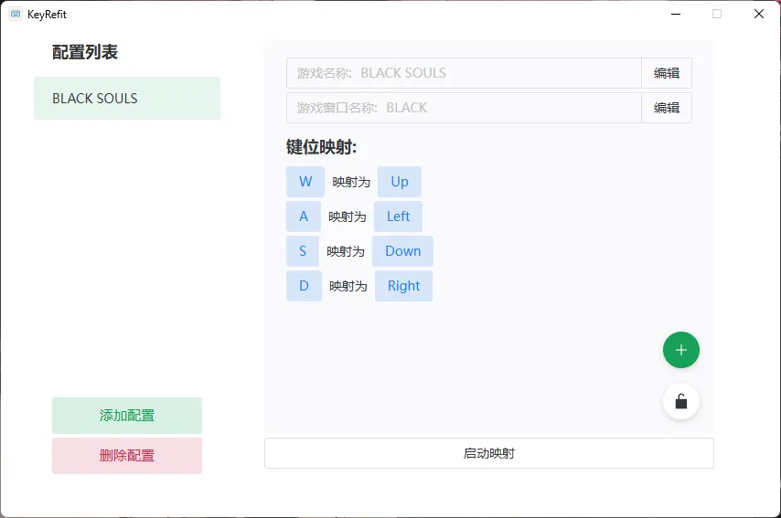The height and width of the screenshot is (518, 781).
Task: Click the 游戏名称 input field
Action: [x=464, y=73]
